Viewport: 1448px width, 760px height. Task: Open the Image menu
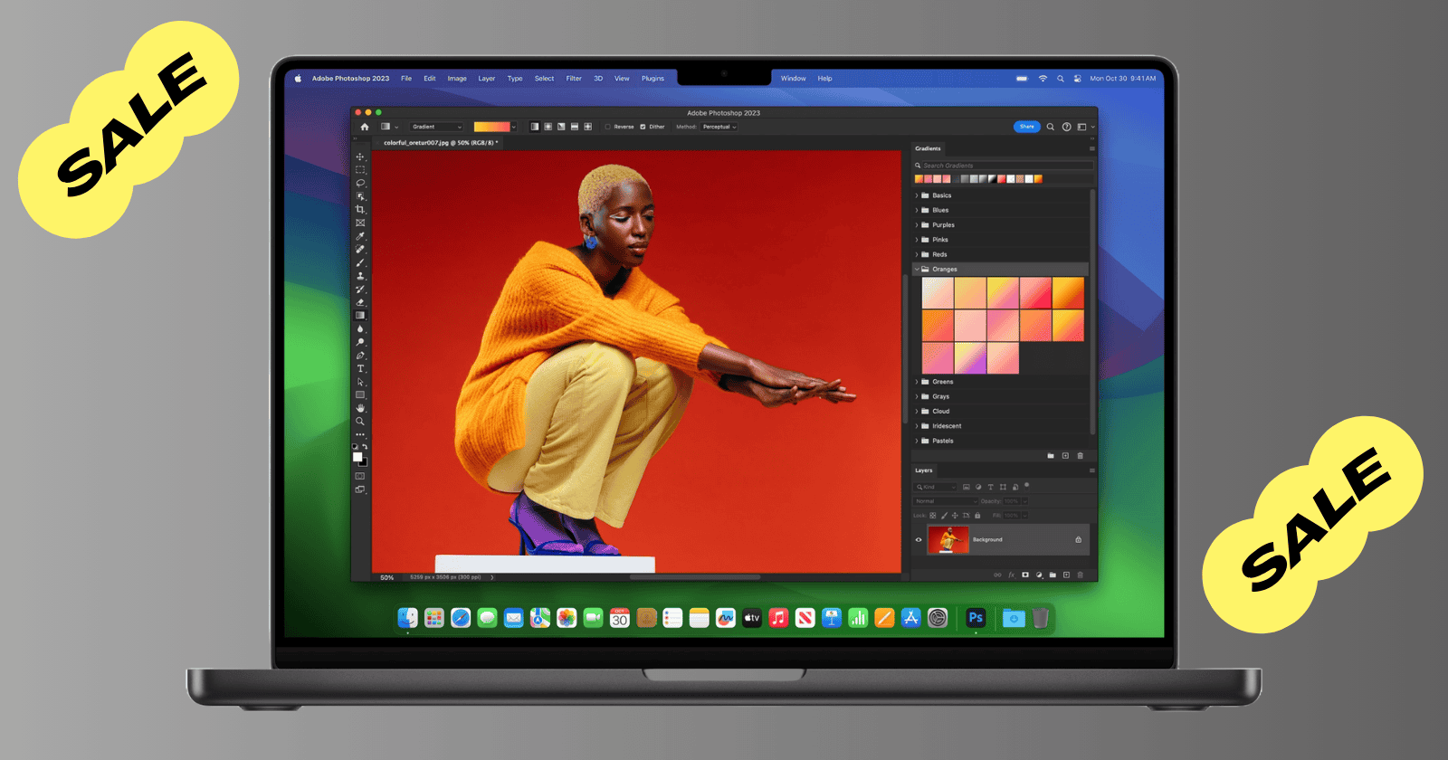[457, 79]
